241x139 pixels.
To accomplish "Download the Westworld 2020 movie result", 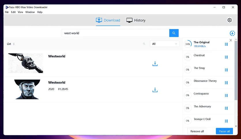I will click(155, 90).
